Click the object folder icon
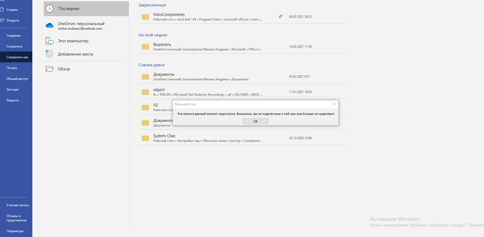The image size is (484, 237). pyautogui.click(x=146, y=92)
